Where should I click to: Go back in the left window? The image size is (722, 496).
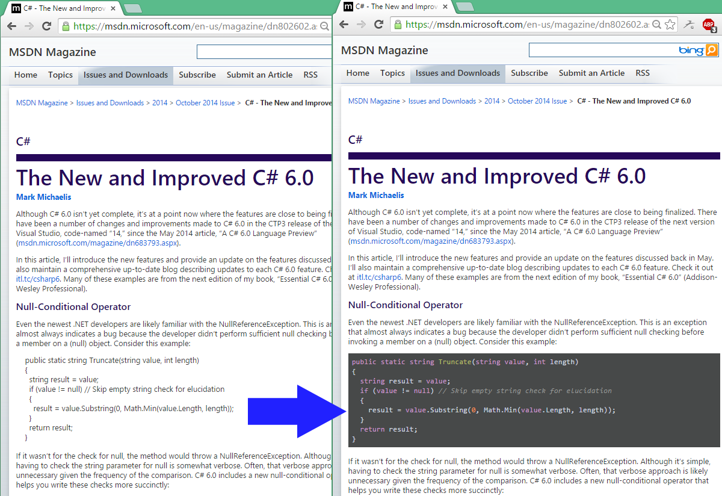11,26
